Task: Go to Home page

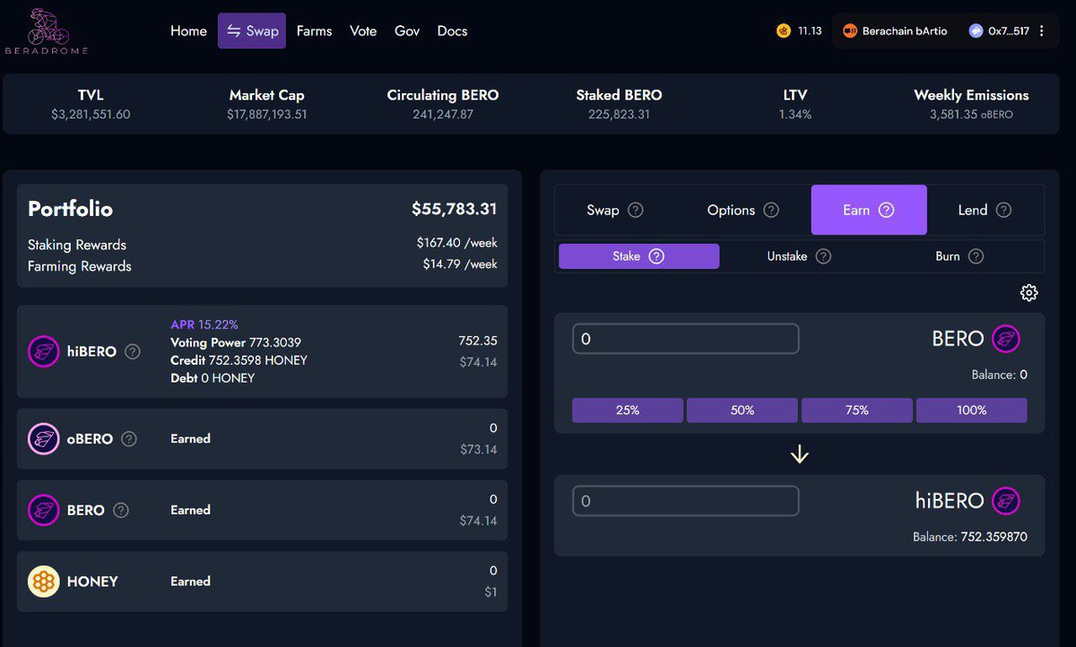Action: [188, 30]
